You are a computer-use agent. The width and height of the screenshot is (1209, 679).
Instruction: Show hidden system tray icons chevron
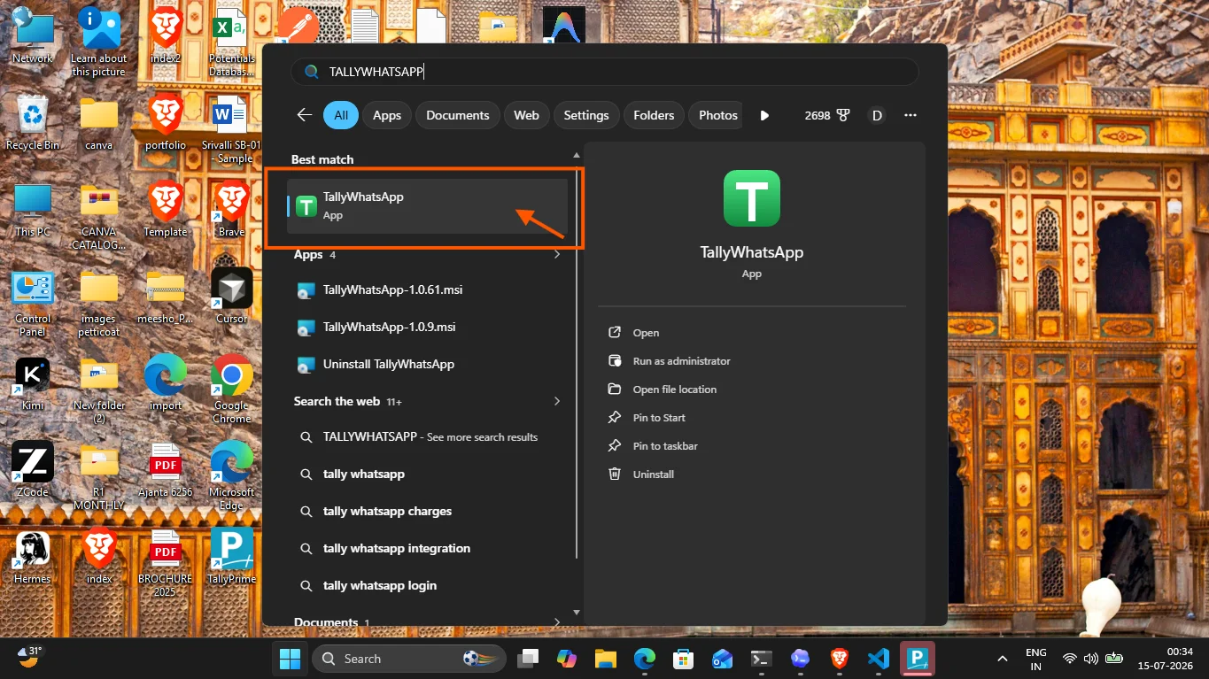click(x=1003, y=659)
